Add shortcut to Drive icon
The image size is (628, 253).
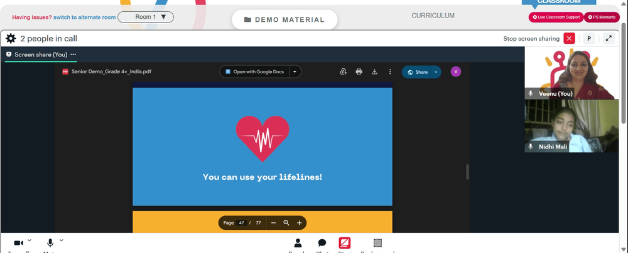(344, 71)
